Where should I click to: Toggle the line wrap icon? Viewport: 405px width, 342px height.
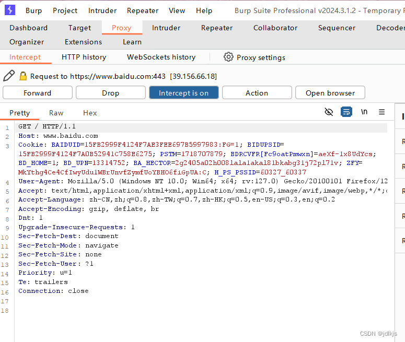click(346, 112)
